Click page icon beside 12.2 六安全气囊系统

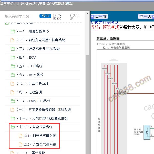point(20,145)
